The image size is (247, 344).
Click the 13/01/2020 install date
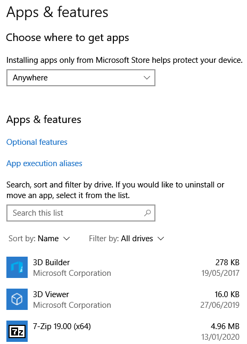220,337
